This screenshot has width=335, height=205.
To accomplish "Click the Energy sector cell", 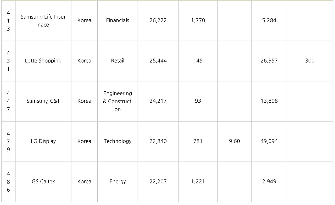I will tap(118, 182).
